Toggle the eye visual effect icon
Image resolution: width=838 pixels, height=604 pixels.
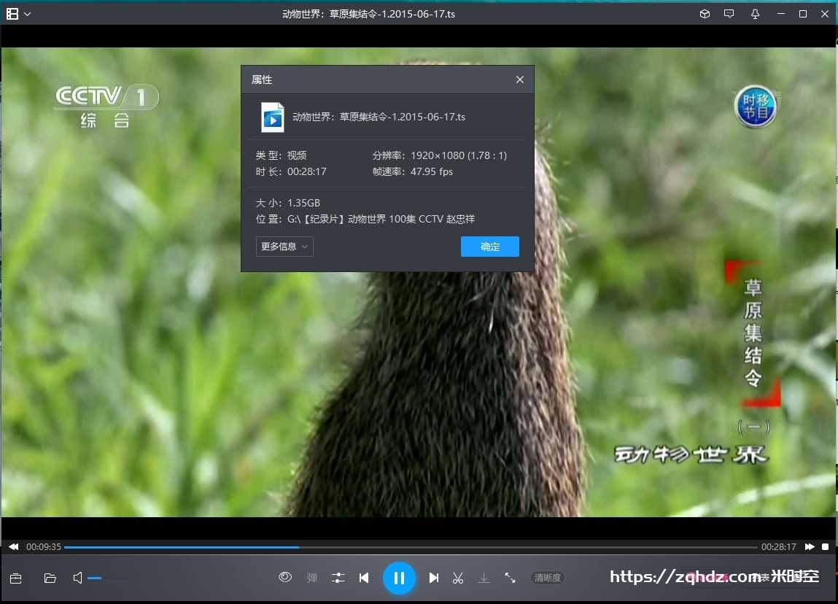pos(285,578)
